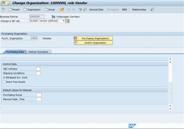Click the Volkswagen Germany organization icon

(54, 17)
